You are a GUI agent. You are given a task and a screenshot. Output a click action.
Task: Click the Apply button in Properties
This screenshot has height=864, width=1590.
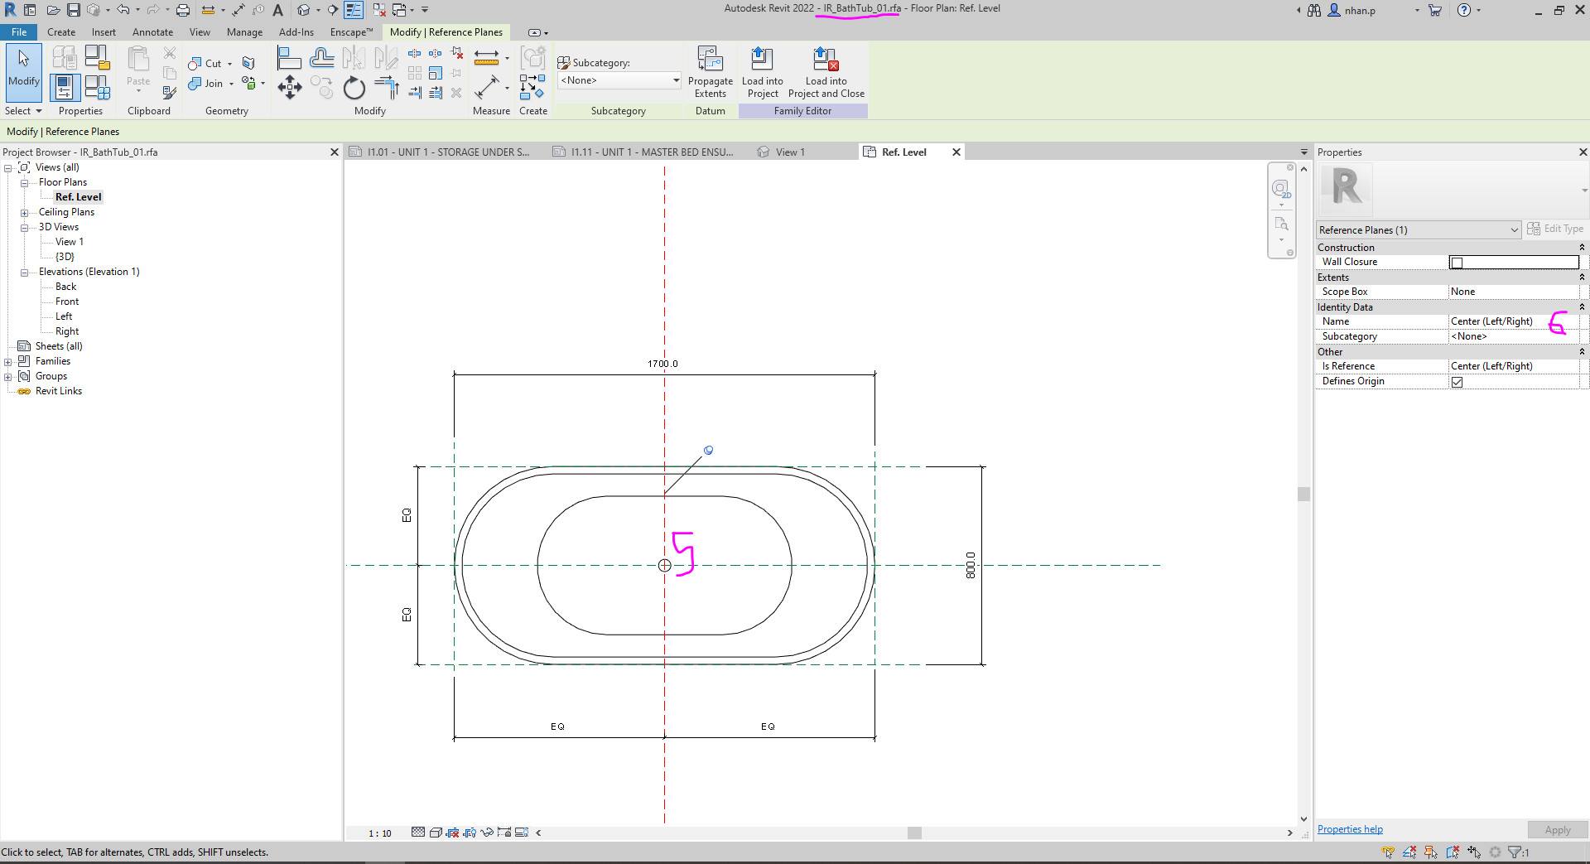pos(1557,829)
